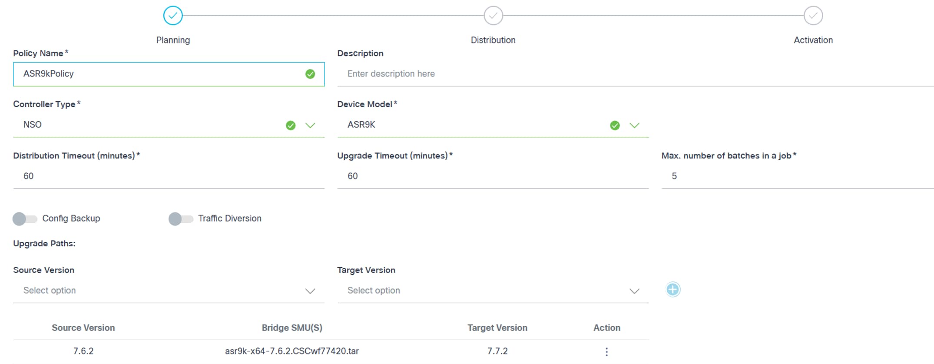Click the Planning step circle icon
The width and height of the screenshot is (934, 364).
pos(173,16)
